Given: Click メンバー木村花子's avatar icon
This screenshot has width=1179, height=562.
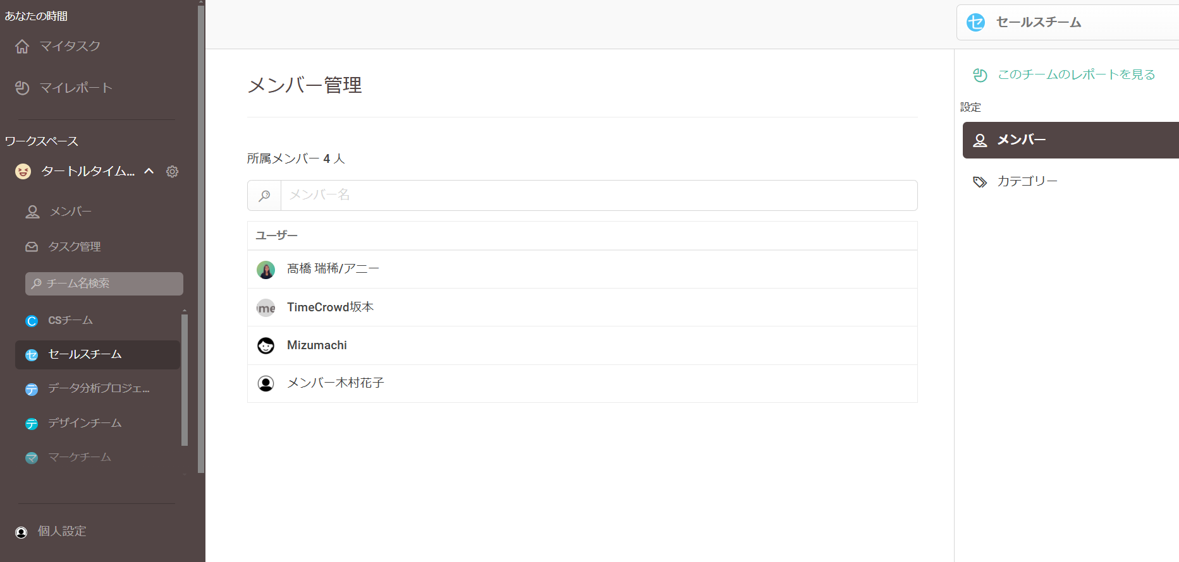Looking at the screenshot, I should click(x=266, y=383).
